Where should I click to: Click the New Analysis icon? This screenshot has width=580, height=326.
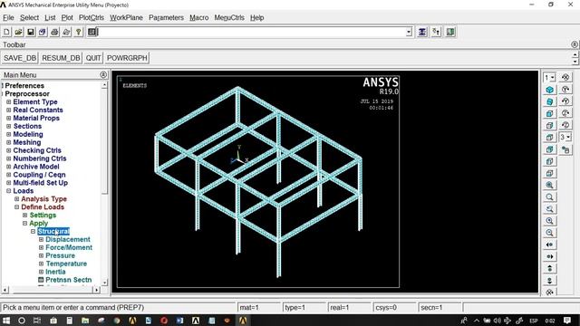[6, 33]
